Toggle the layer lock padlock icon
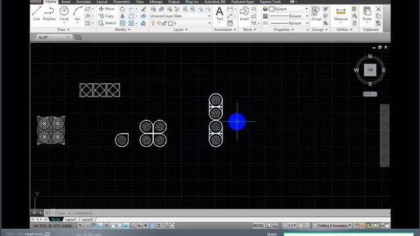Screen dimensions: 420x236 pyautogui.click(x=164, y=24)
